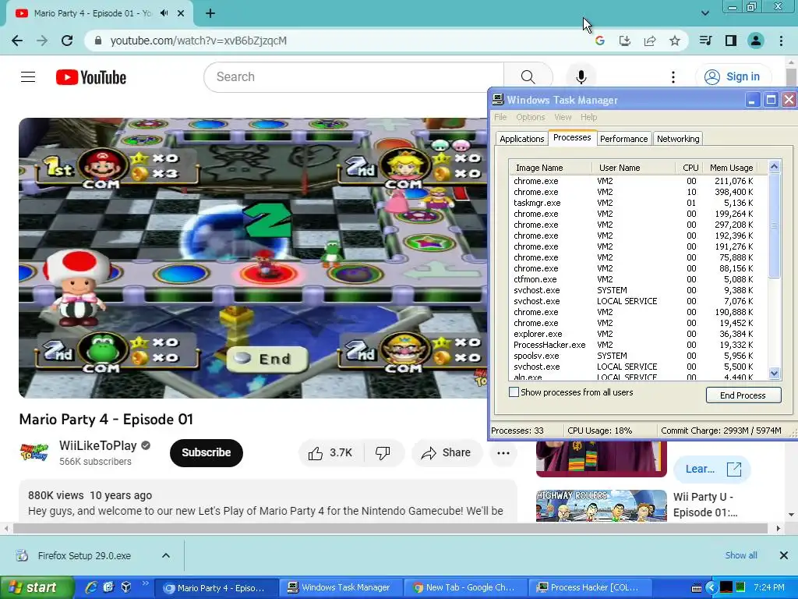The image size is (798, 599).
Task: Switch to Process Hacker taskbar button
Action: click(x=589, y=587)
